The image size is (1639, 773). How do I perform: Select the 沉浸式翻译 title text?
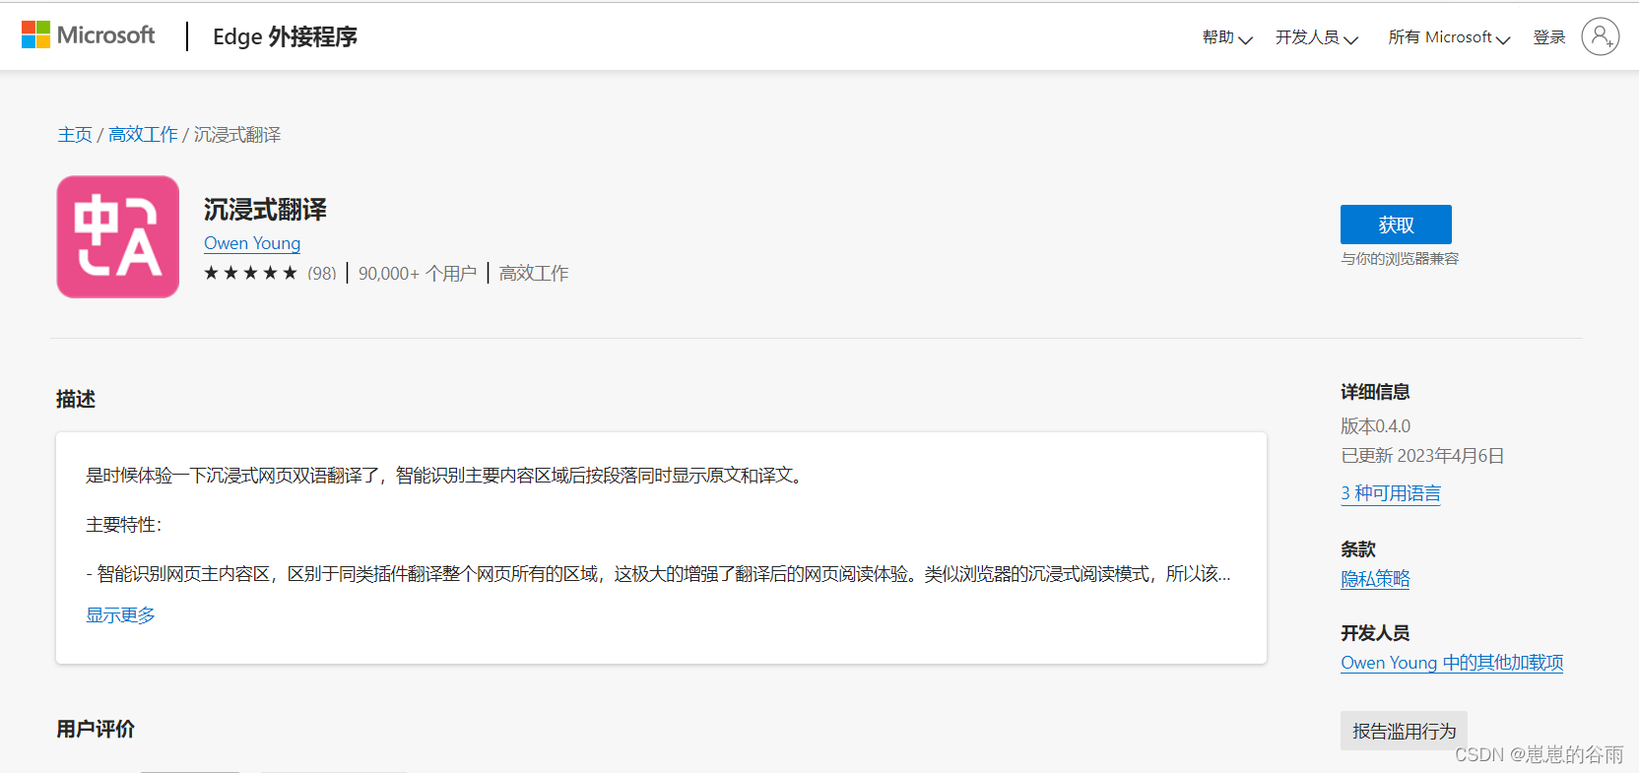[x=265, y=210]
